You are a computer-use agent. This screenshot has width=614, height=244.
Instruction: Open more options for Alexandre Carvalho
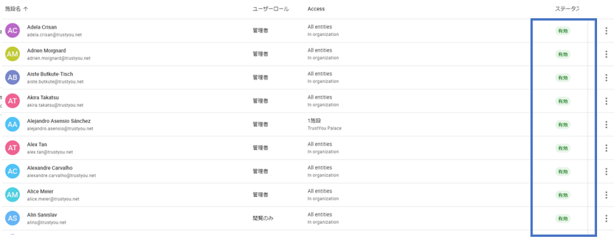tap(606, 172)
